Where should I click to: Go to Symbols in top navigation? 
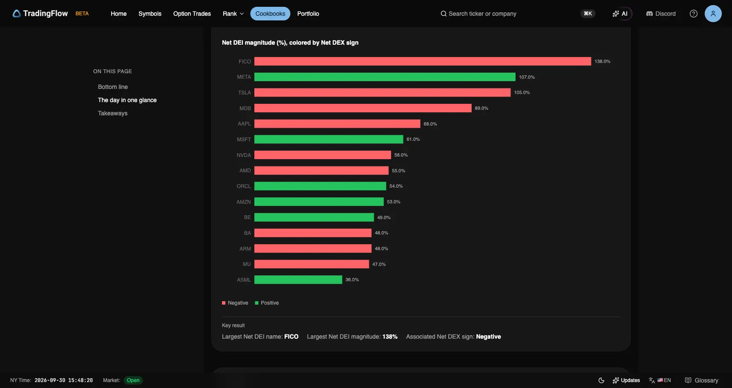click(x=150, y=14)
